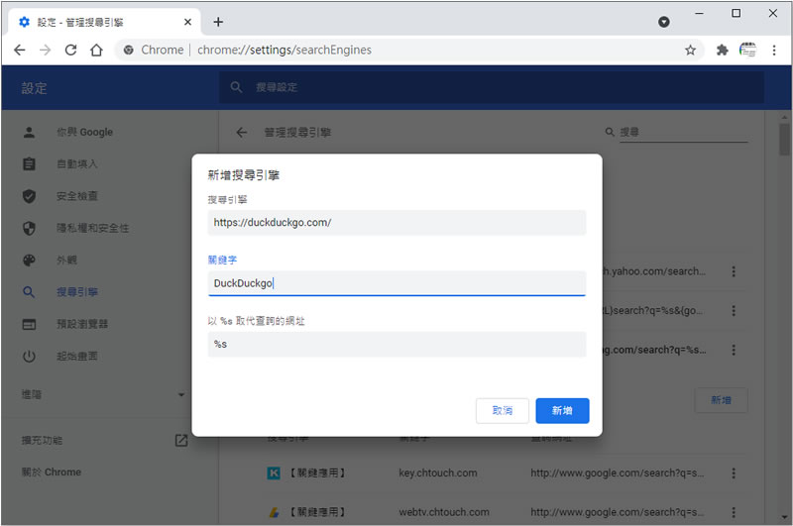Screen dimensions: 793x526
Task: Open the Chrome three-dot menu
Action: point(774,50)
